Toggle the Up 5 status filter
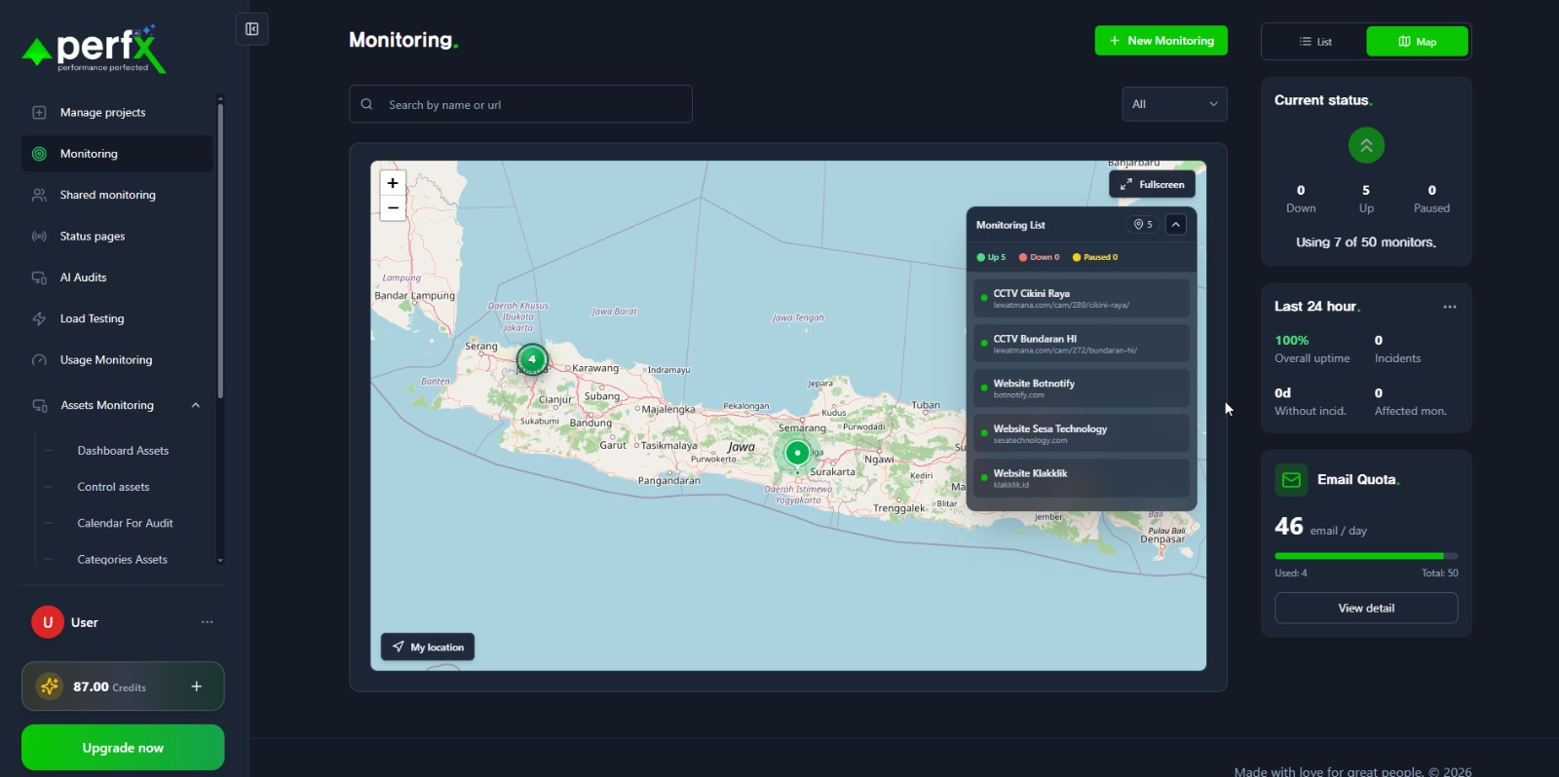Viewport: 1559px width, 777px height. 991,257
